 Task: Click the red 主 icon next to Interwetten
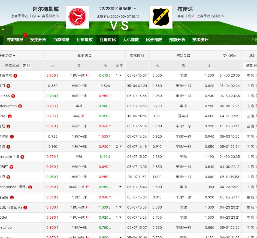(20, 106)
